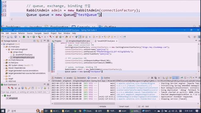Expand the Maven Dependencies node

click(x=4, y=68)
